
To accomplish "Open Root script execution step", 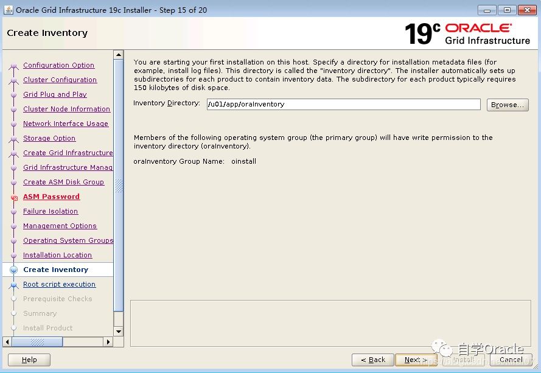I will [x=59, y=284].
